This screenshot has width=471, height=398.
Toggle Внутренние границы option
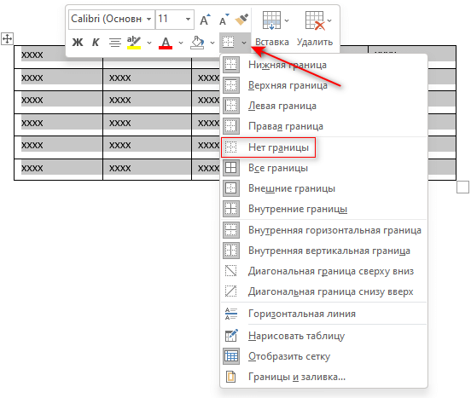point(324,209)
